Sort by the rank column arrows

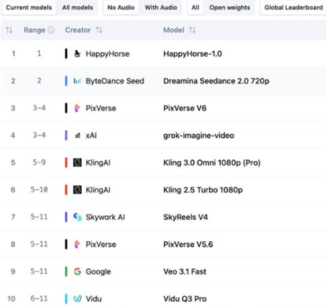[x=9, y=30]
